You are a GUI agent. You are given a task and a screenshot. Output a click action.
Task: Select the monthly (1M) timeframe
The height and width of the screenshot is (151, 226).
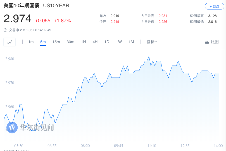click(x=131, y=42)
